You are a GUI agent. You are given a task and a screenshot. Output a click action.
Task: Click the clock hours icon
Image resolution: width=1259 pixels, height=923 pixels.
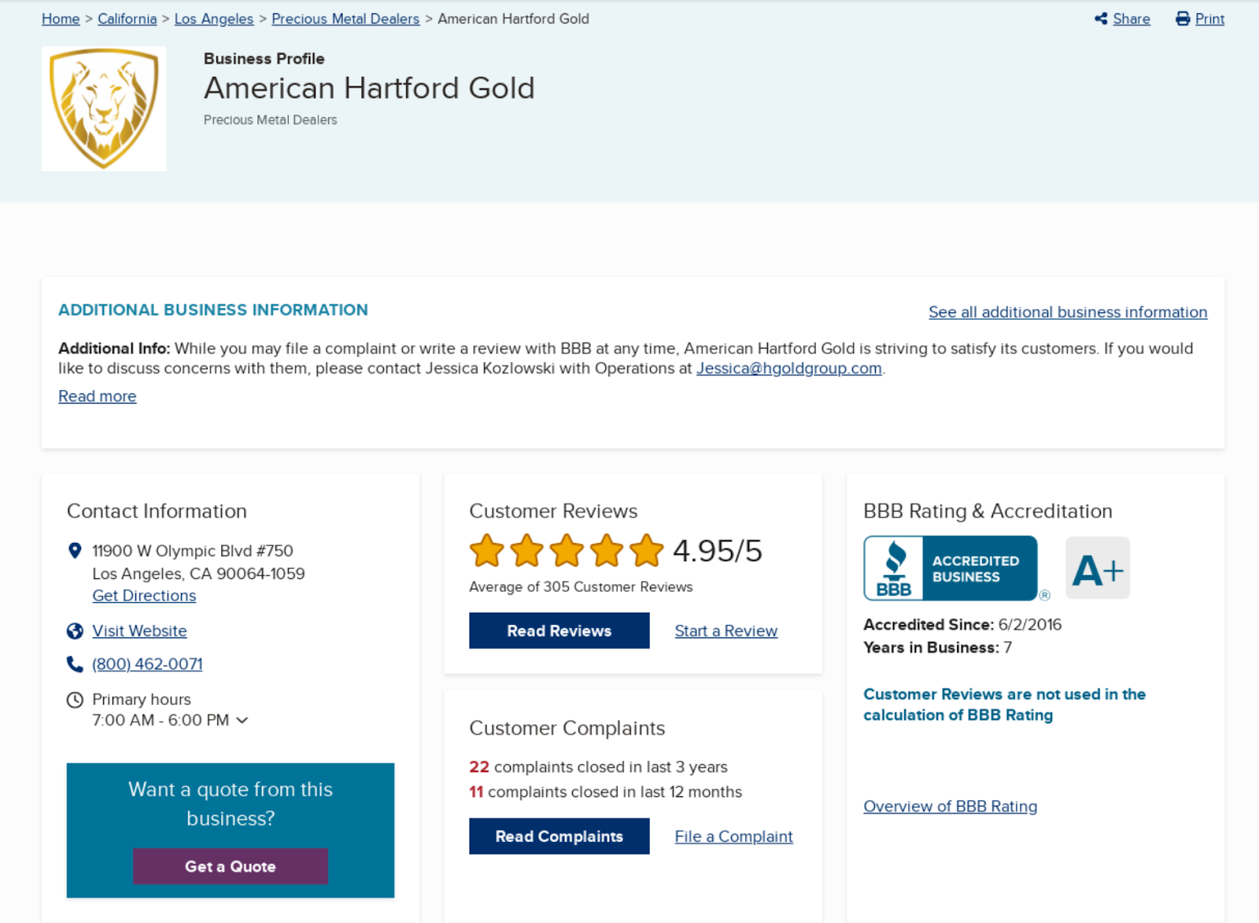pyautogui.click(x=75, y=700)
